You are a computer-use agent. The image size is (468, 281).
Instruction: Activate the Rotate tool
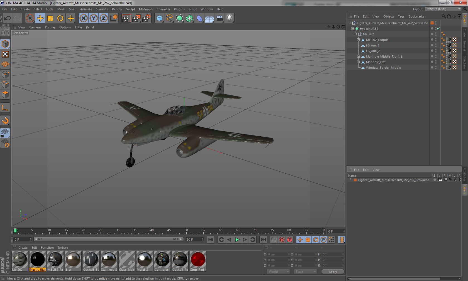(x=60, y=18)
